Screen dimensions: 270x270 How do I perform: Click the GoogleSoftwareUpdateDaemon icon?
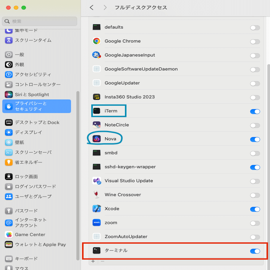tap(96, 69)
